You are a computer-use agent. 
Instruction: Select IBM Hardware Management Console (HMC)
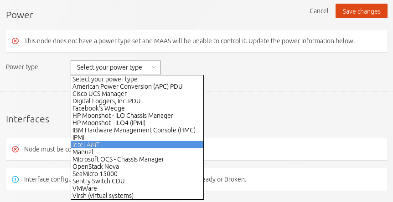(x=134, y=130)
